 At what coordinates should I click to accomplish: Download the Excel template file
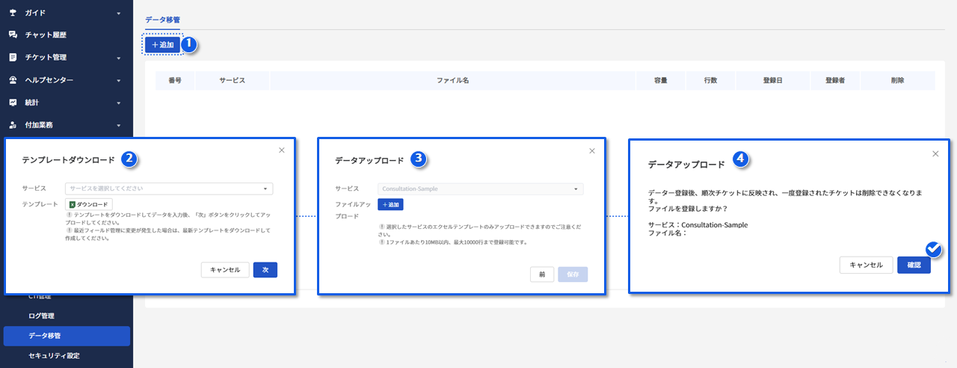coord(89,204)
